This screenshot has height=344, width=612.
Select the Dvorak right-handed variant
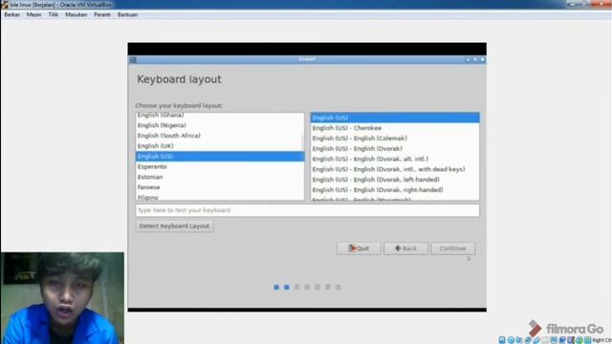click(395, 190)
